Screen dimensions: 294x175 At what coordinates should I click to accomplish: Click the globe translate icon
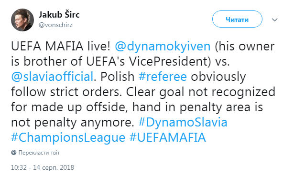coord(14,153)
